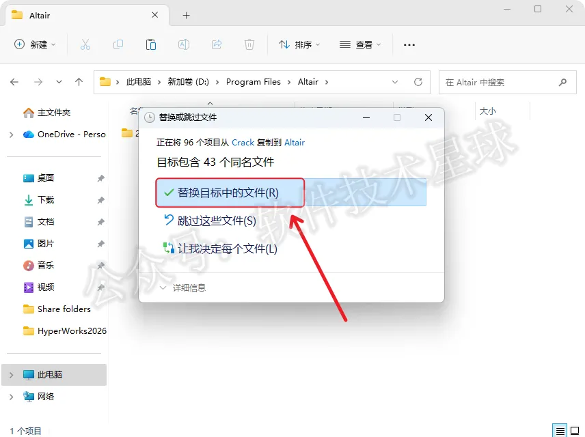Click Program Files in breadcrumb

coord(254,82)
